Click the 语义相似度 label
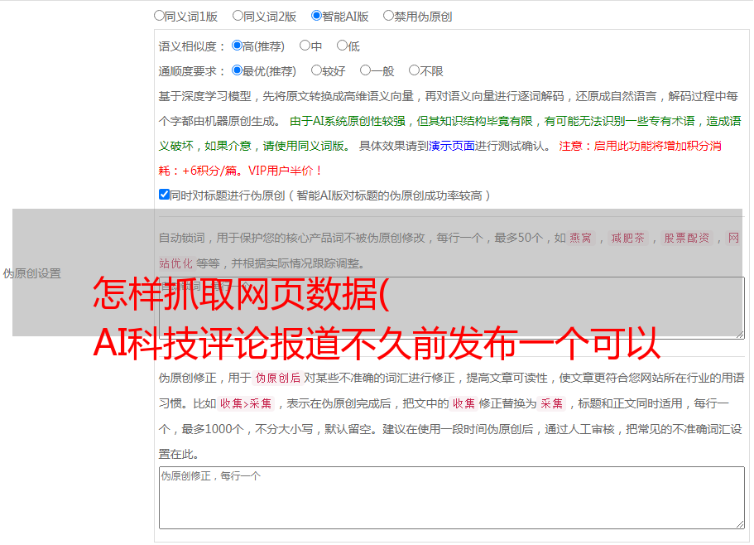The width and height of the screenshot is (754, 545). [x=192, y=46]
